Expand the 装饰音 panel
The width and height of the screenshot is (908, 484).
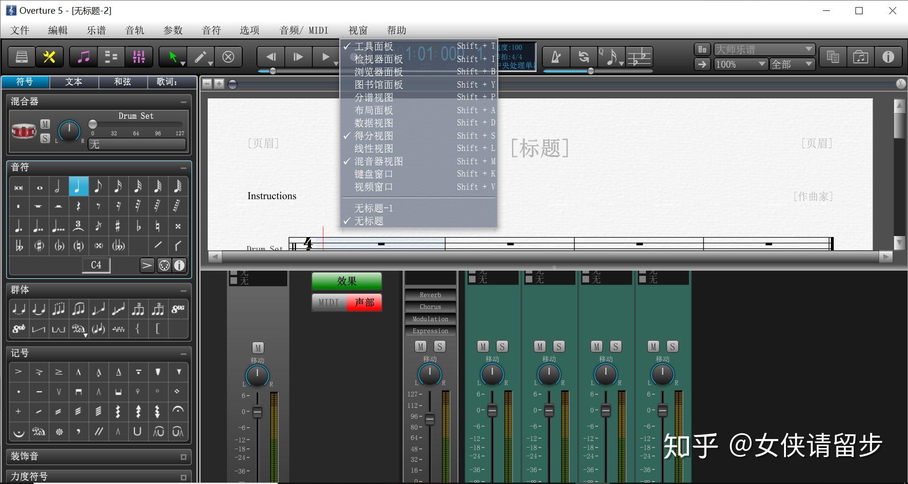click(184, 457)
